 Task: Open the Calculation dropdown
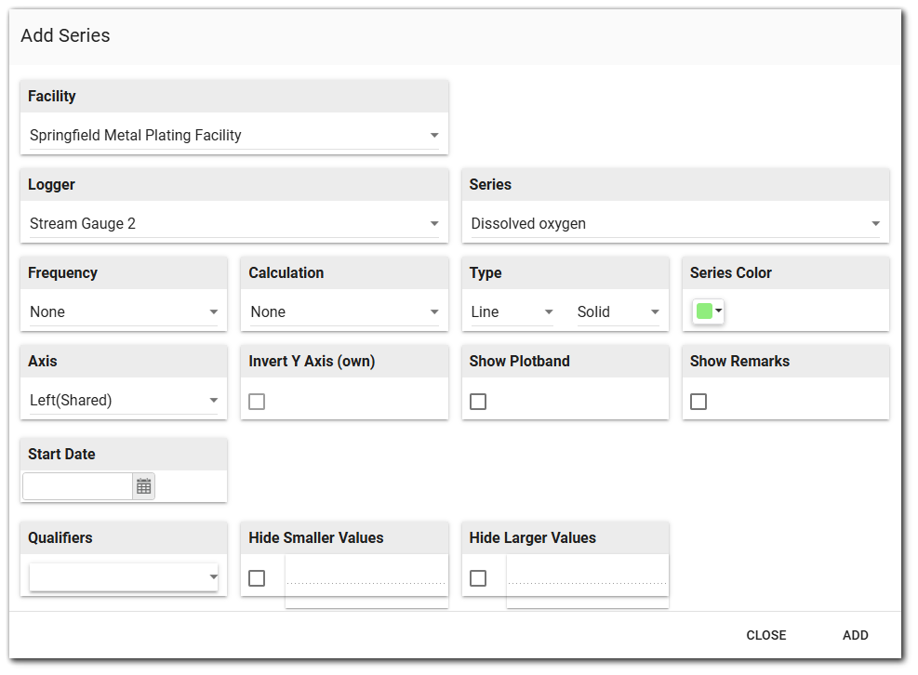tap(344, 312)
